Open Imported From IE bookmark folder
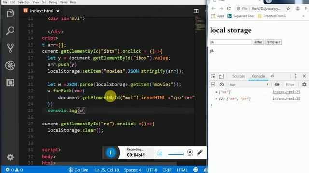 click(272, 16)
